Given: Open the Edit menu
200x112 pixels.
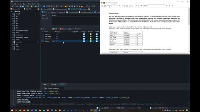Looking at the screenshot, I should [15, 4].
